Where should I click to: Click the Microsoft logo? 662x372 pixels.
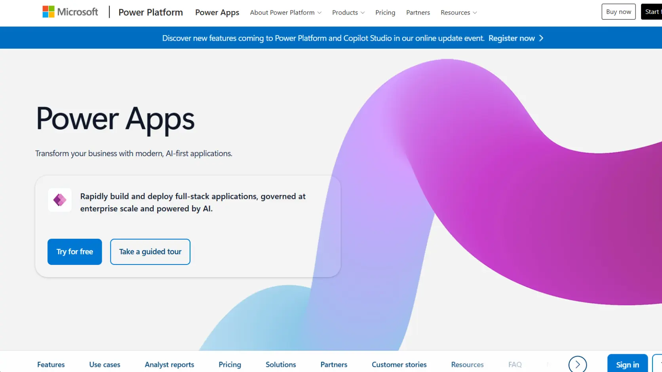[70, 12]
